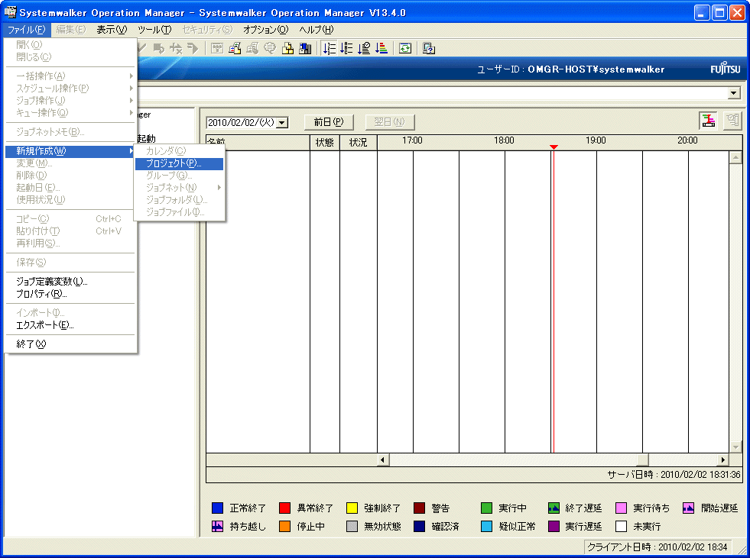This screenshot has width=750, height=558.
Task: Open the ツール(T) menu
Action: click(x=154, y=30)
